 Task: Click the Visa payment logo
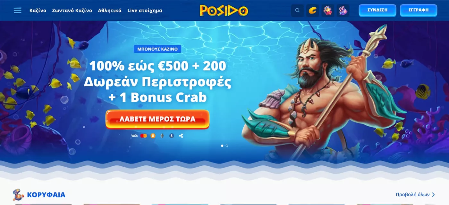coord(134,136)
